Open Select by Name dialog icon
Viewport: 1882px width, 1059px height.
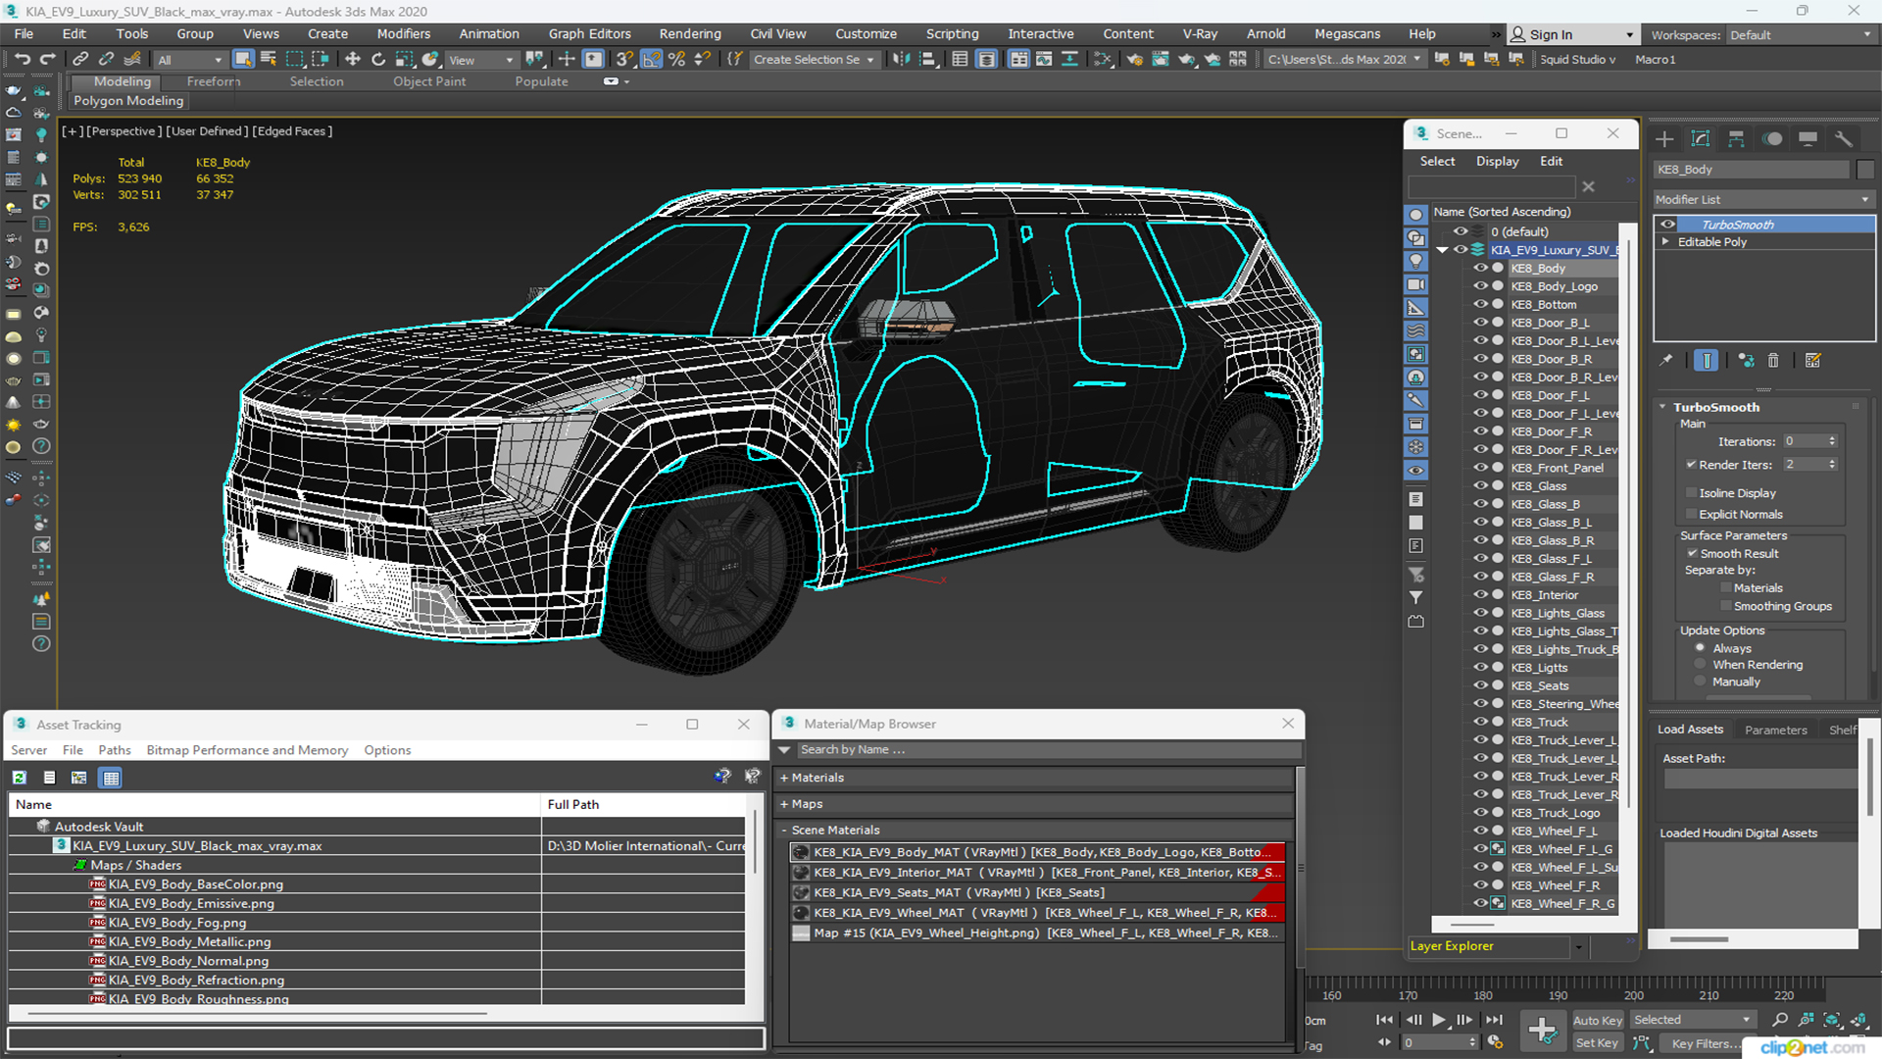pyautogui.click(x=269, y=60)
